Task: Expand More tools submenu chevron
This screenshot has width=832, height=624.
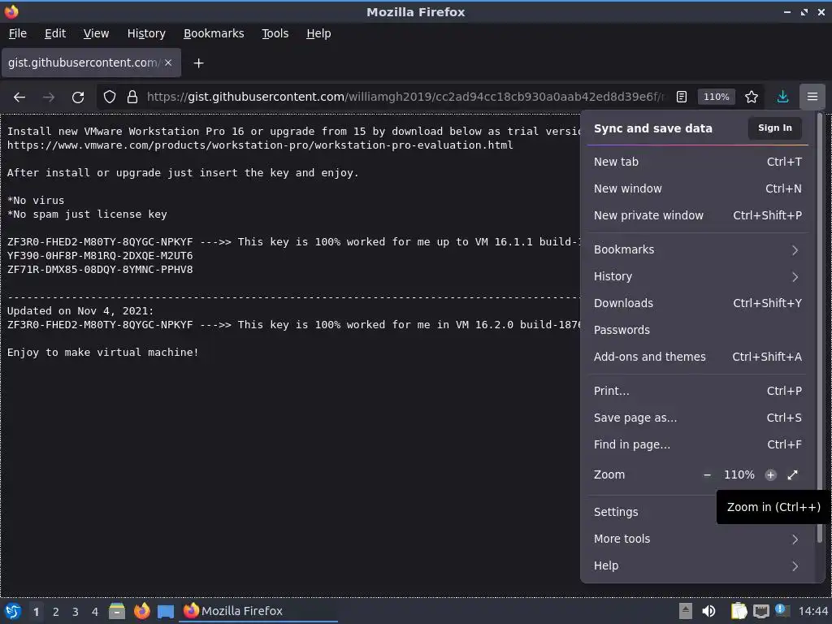Action: tap(795, 539)
